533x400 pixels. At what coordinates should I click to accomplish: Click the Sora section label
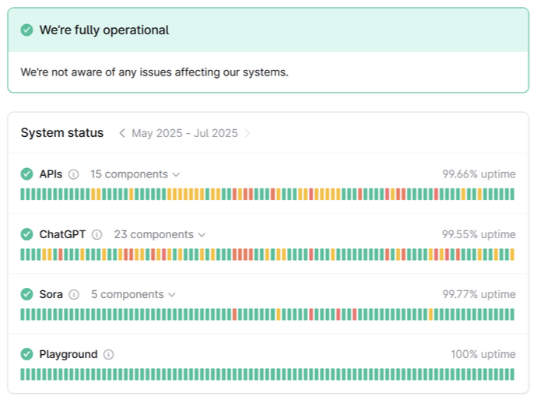[51, 294]
